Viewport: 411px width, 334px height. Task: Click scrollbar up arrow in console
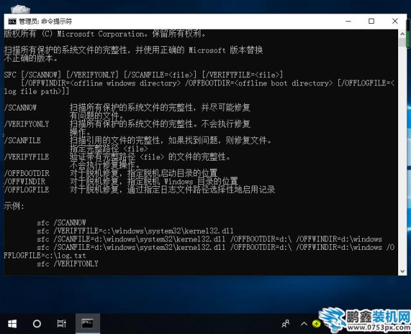point(403,34)
